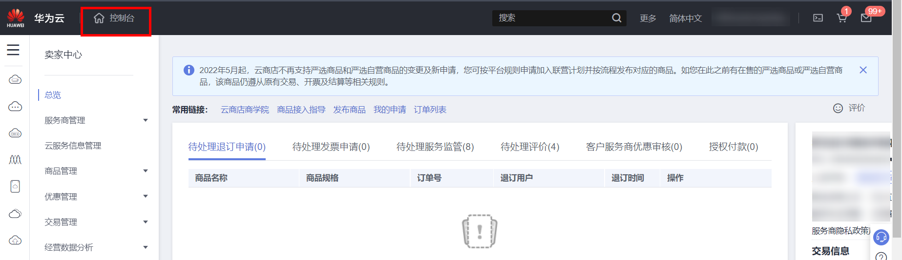Click the 控制台 console button
The image size is (902, 260).
115,19
